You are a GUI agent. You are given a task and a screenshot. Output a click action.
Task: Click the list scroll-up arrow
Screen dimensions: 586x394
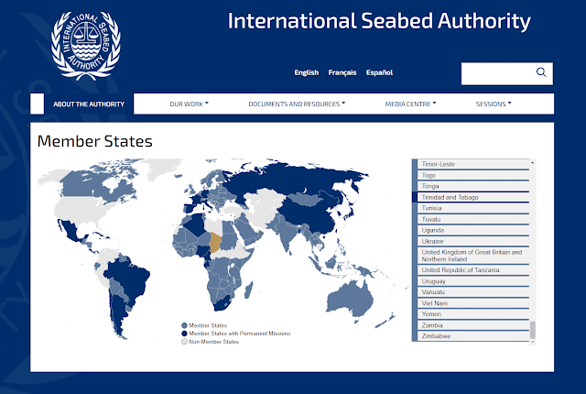coord(533,162)
